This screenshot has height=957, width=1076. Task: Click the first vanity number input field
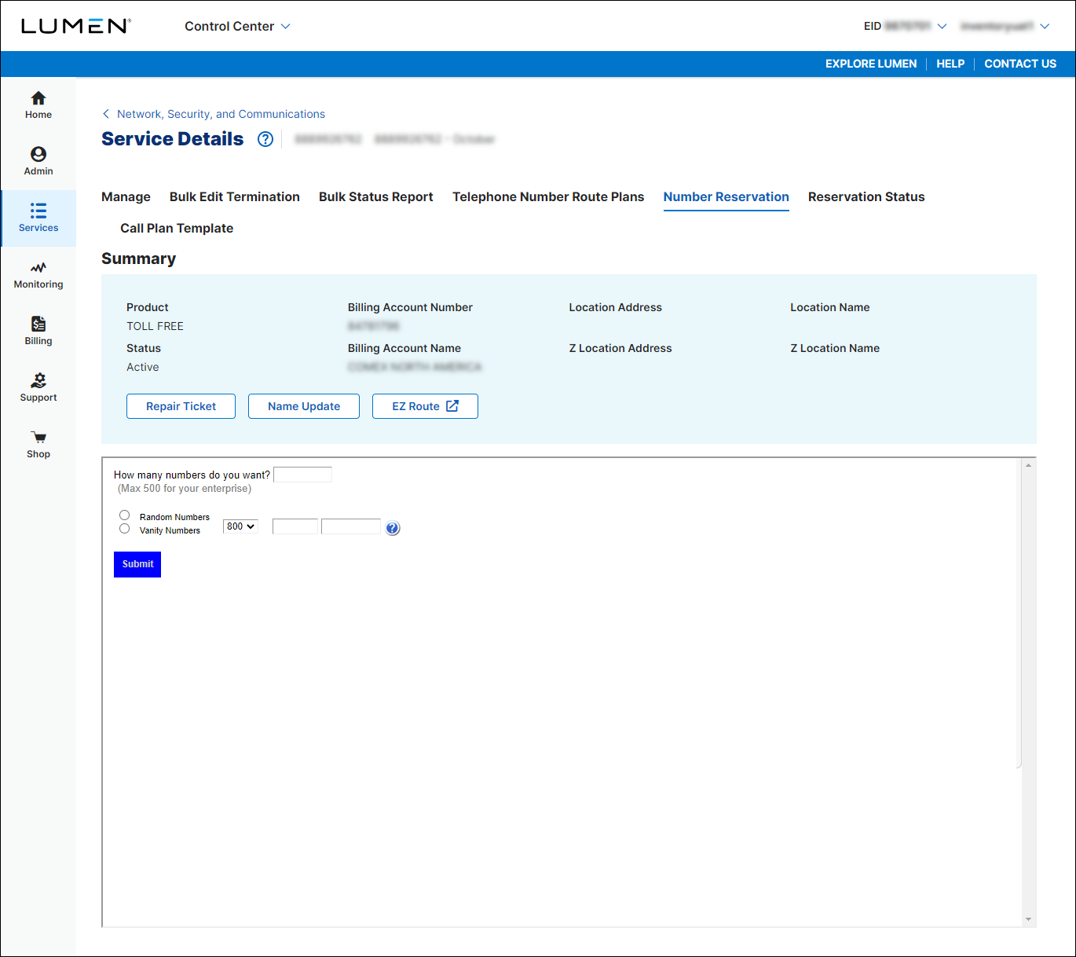click(295, 526)
